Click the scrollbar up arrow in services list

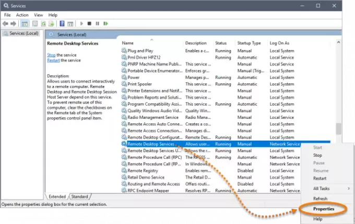click(x=338, y=42)
